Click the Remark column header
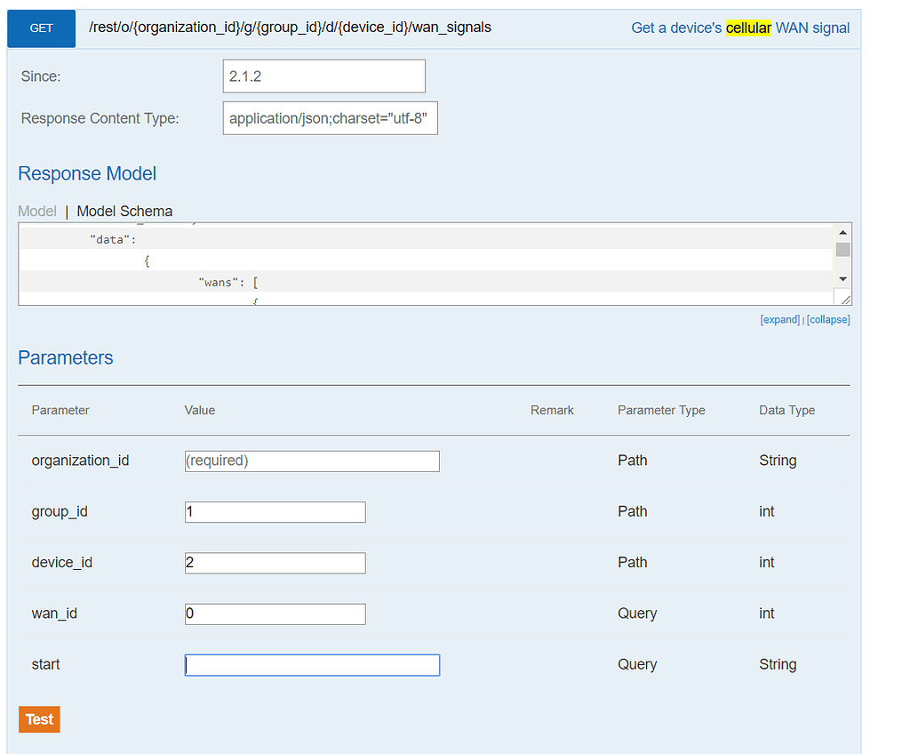910x754 pixels. coord(552,410)
